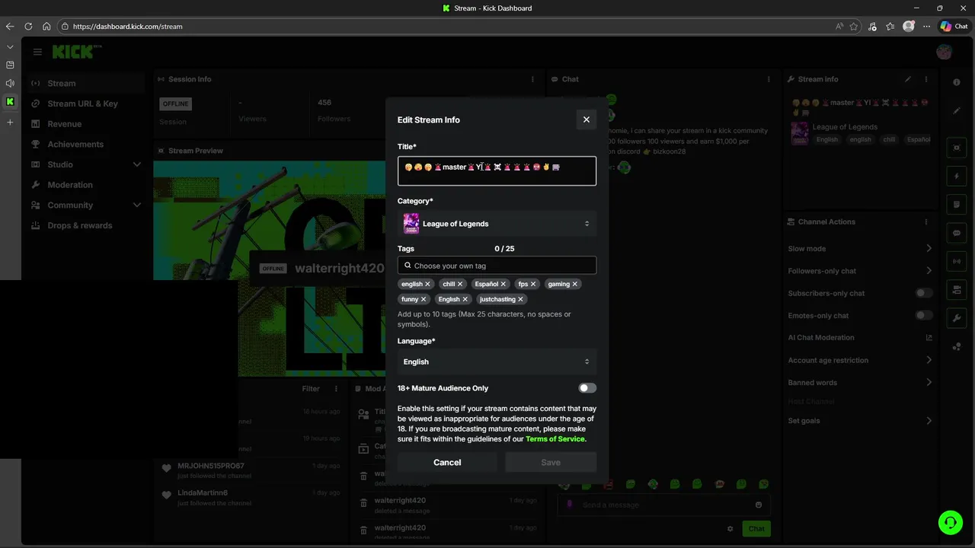The height and width of the screenshot is (548, 975).
Task: Open the Filter option in the activity panel
Action: (311, 388)
